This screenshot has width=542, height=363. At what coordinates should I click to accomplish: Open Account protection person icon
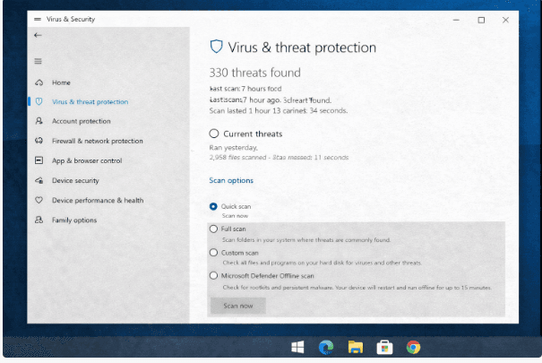(39, 121)
